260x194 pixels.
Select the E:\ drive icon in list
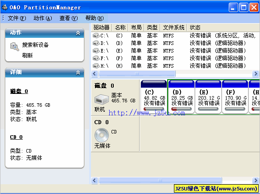pos(96,51)
